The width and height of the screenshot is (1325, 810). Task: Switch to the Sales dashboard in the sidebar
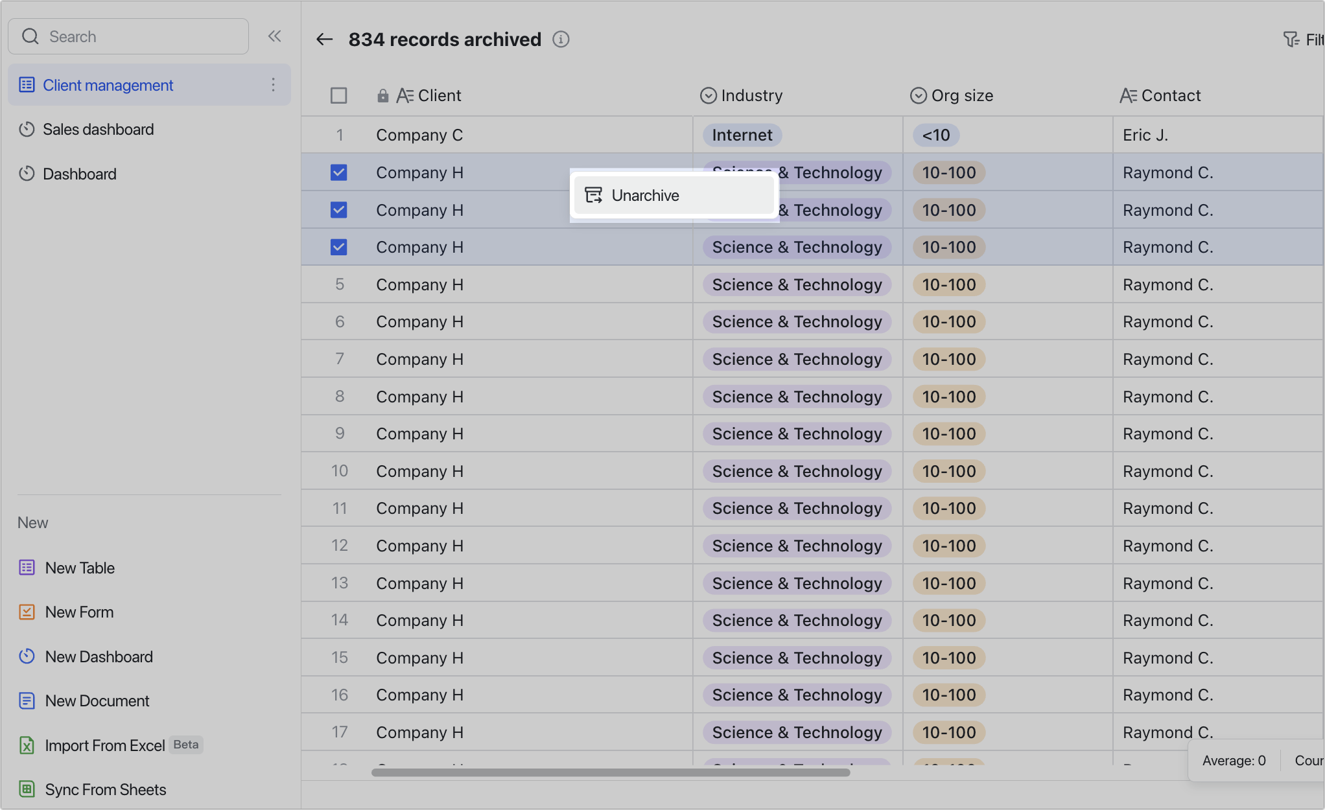pyautogui.click(x=98, y=129)
